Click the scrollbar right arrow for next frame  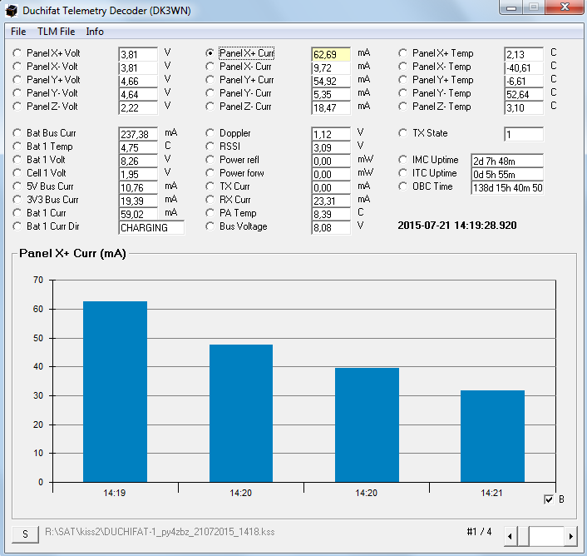[571, 537]
